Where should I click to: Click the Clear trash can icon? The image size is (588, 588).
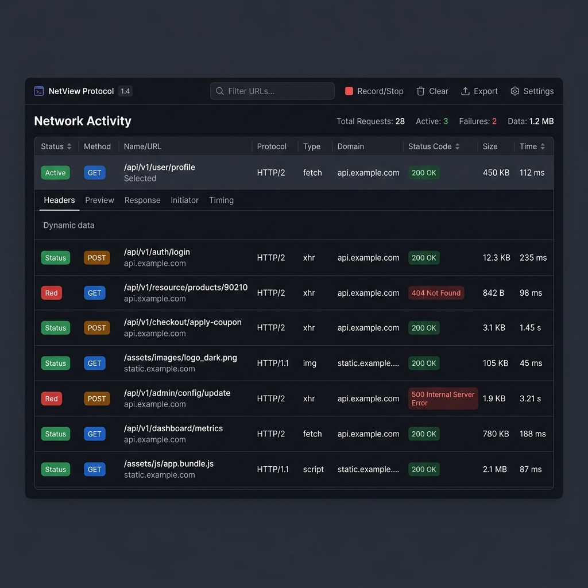pos(420,91)
